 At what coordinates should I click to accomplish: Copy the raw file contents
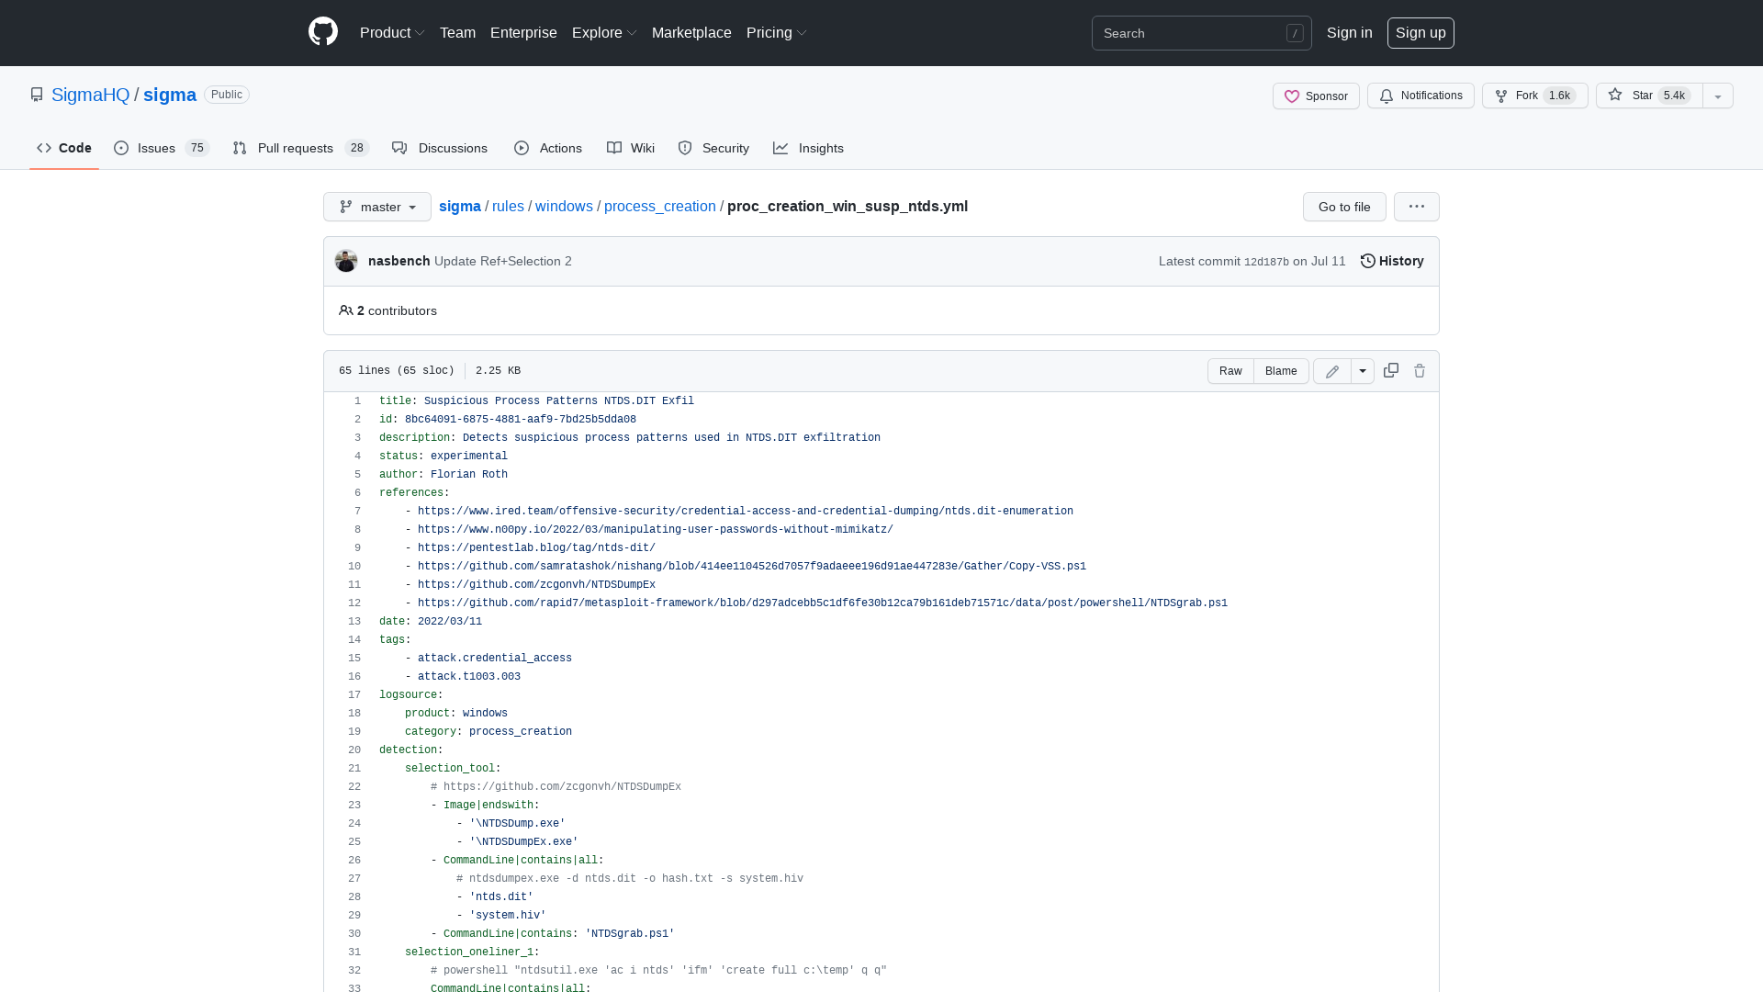point(1390,371)
